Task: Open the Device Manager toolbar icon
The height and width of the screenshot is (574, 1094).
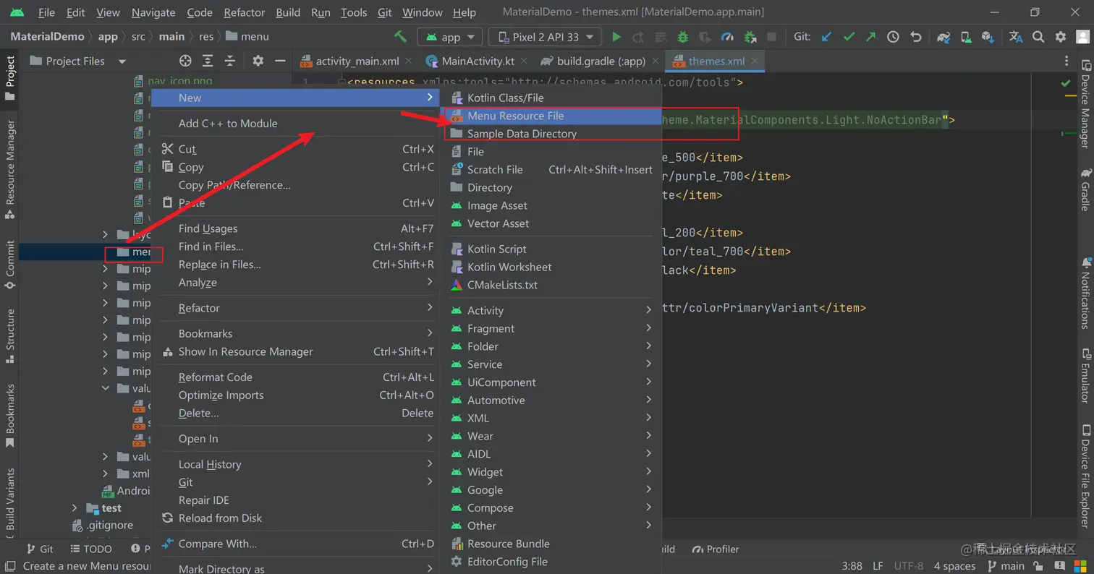Action: (966, 37)
